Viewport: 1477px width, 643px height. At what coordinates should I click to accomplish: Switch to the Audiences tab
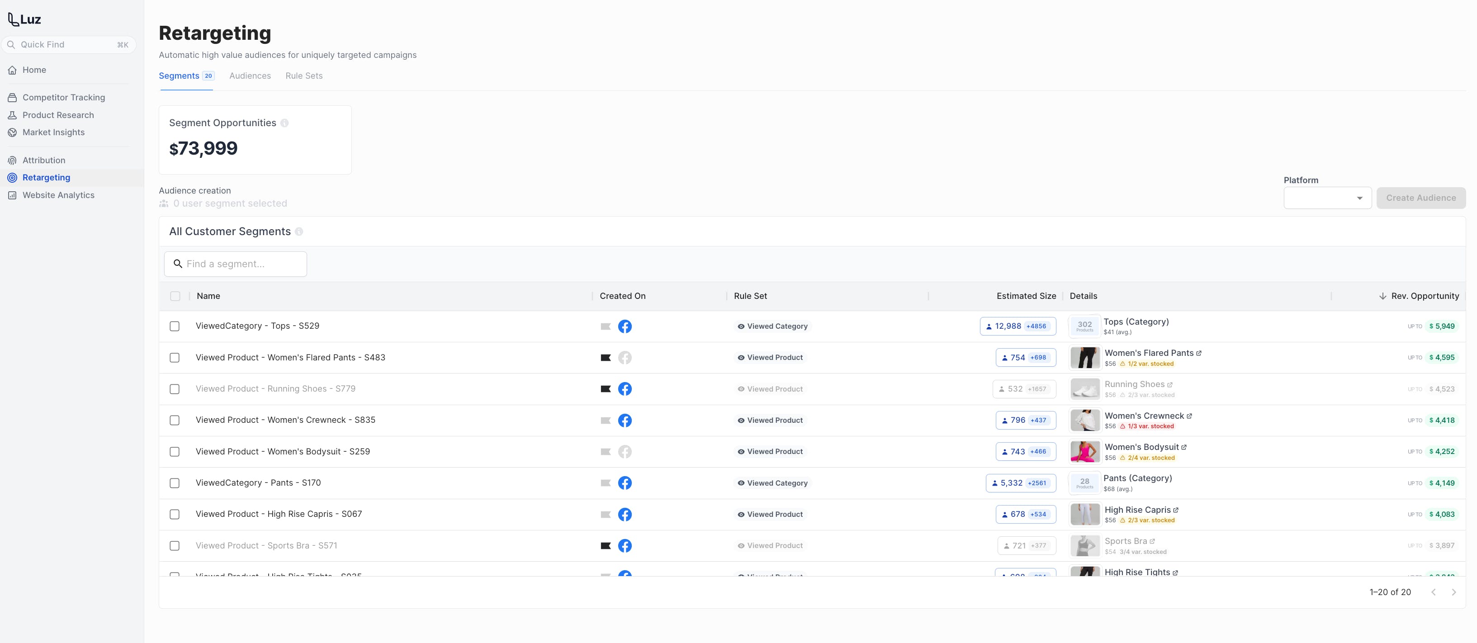(x=250, y=76)
